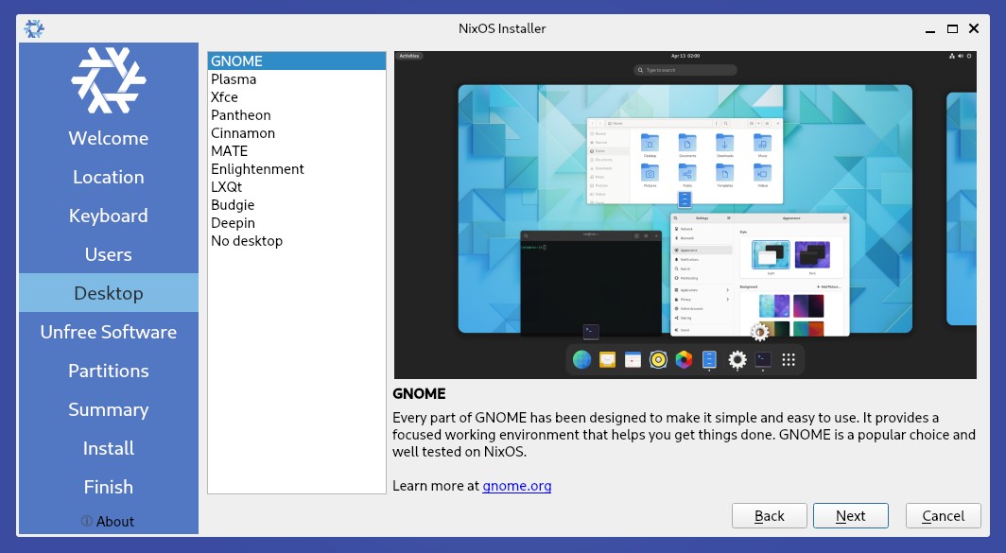The image size is (1006, 553).
Task: Click the About info icon
Action: 87,521
